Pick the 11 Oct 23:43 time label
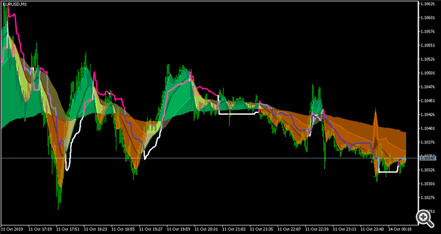The image size is (441, 234). point(372,229)
